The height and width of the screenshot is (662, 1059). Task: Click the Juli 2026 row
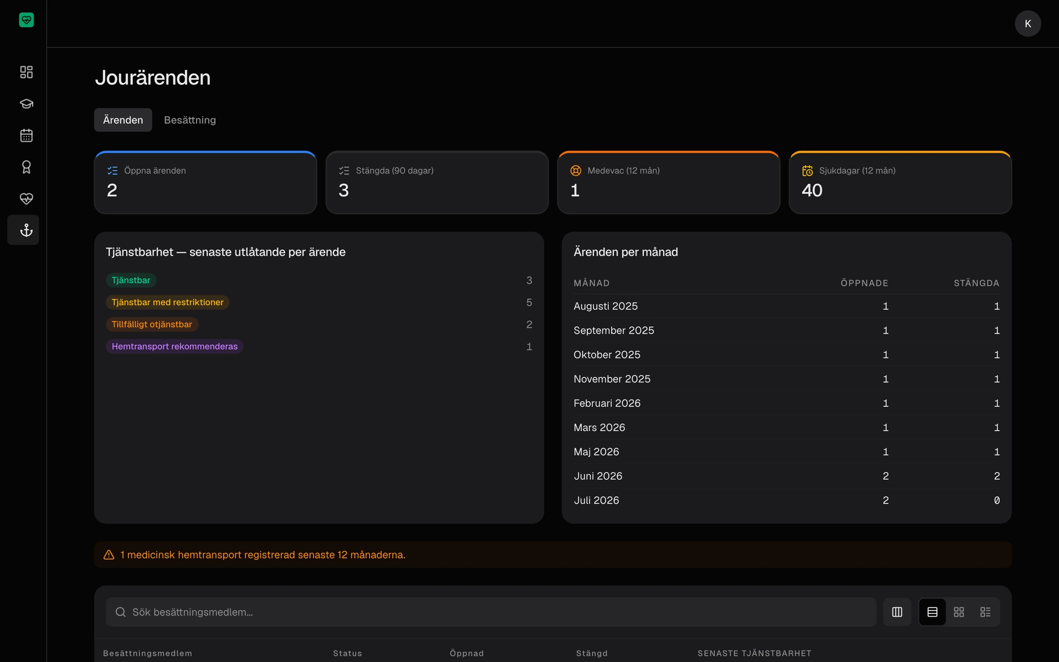point(787,501)
